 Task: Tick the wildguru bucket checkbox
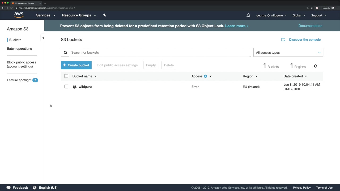pos(66,86)
